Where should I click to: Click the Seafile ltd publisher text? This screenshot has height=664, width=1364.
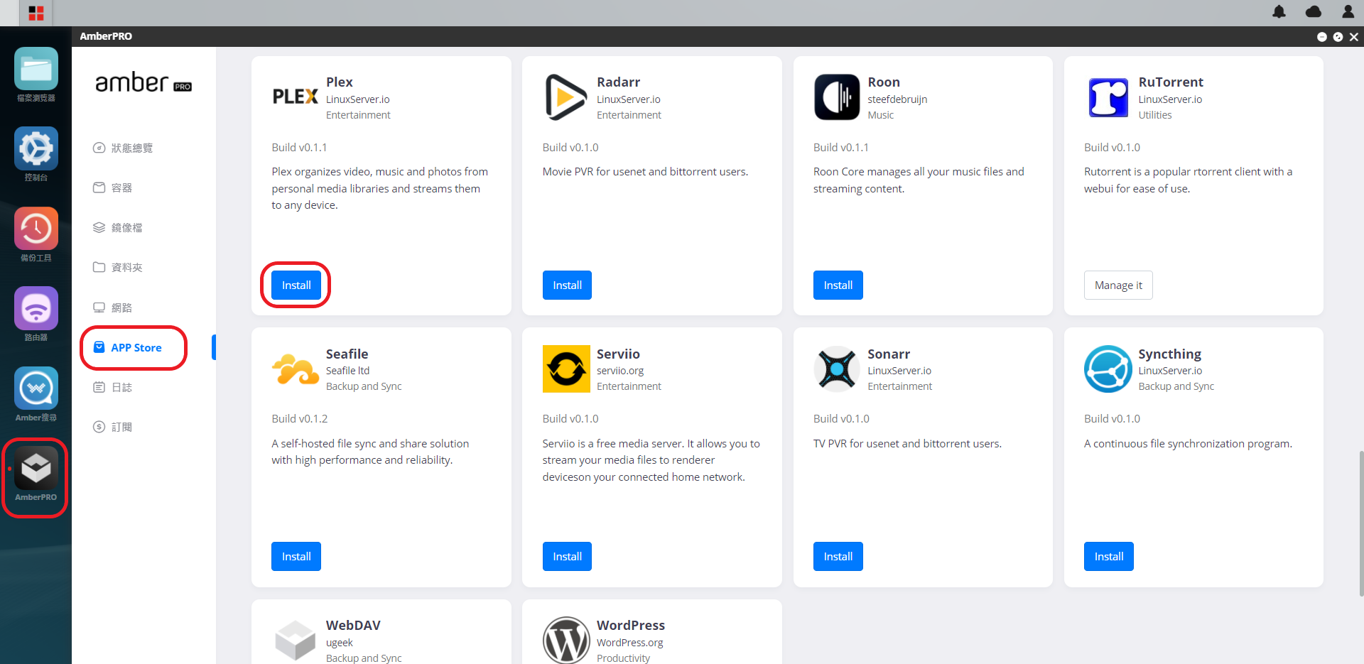(x=347, y=371)
